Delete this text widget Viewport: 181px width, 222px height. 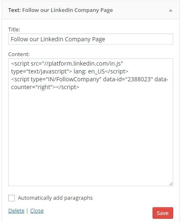[x=16, y=211]
